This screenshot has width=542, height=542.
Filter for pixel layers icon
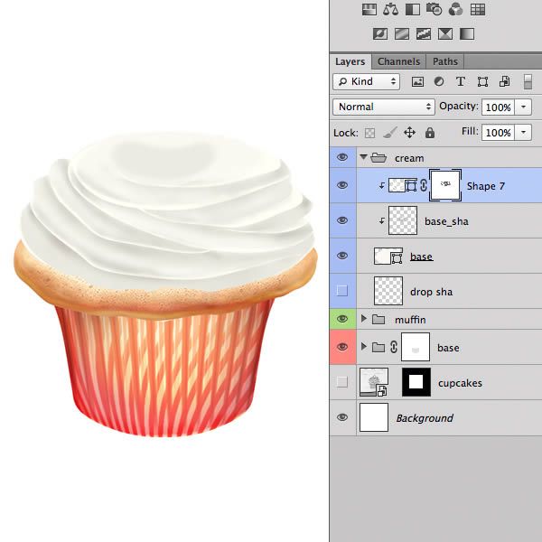pos(417,81)
